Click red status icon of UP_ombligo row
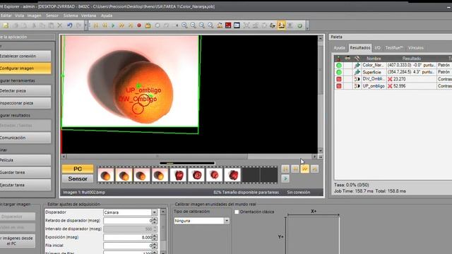 [339, 86]
